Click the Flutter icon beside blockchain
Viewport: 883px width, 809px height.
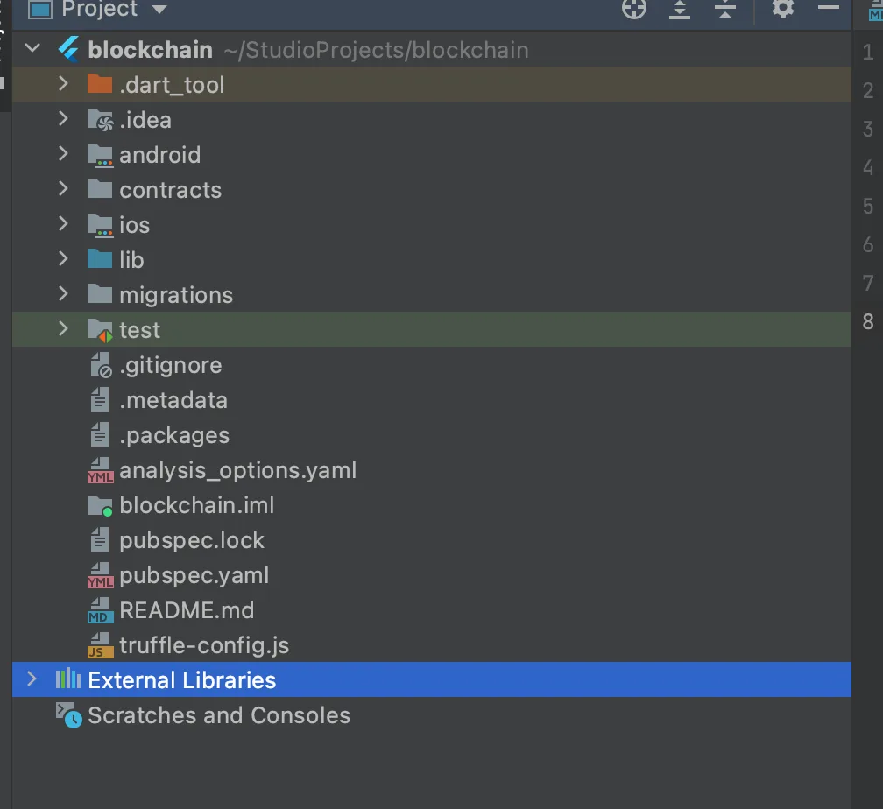point(68,50)
